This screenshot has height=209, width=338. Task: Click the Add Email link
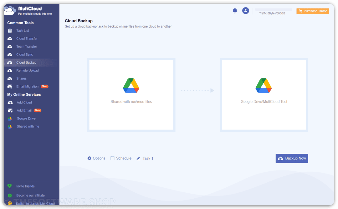coord(24,110)
